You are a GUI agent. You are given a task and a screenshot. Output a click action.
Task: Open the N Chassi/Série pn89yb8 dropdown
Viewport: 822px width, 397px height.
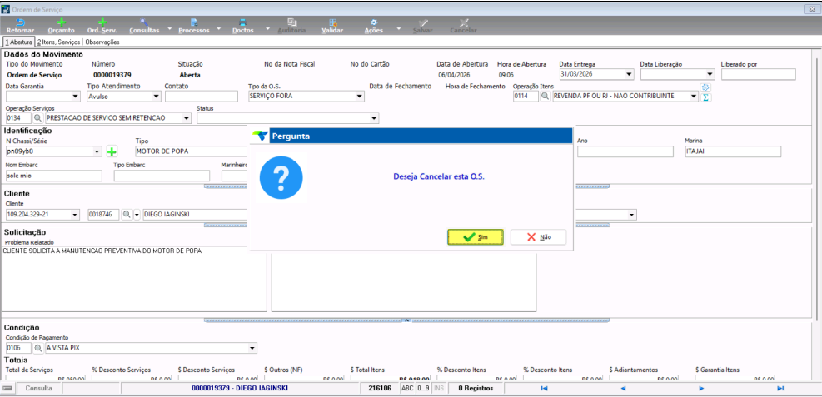(97, 151)
